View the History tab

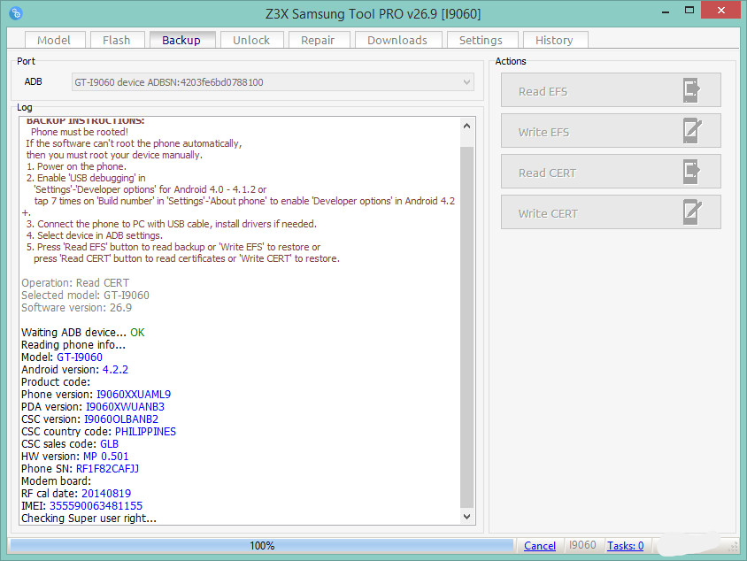tap(554, 40)
